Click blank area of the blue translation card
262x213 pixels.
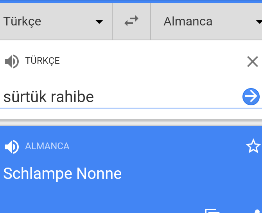[x=117, y=196]
